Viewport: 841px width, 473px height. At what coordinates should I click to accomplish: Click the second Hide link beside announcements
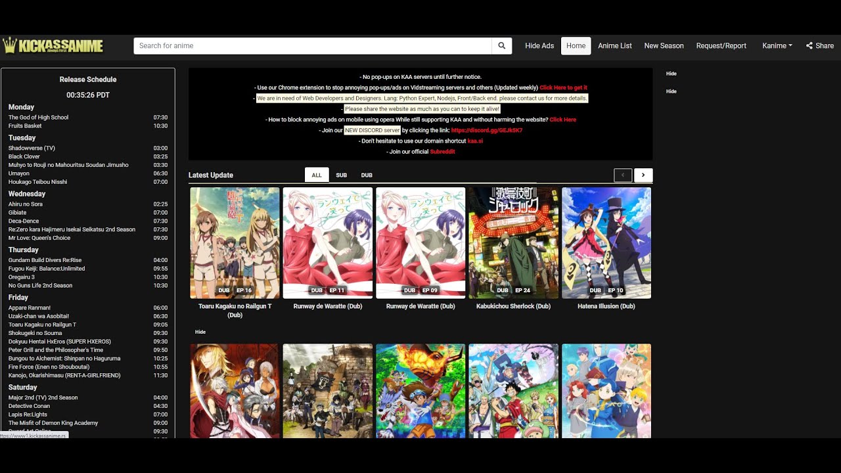(671, 91)
